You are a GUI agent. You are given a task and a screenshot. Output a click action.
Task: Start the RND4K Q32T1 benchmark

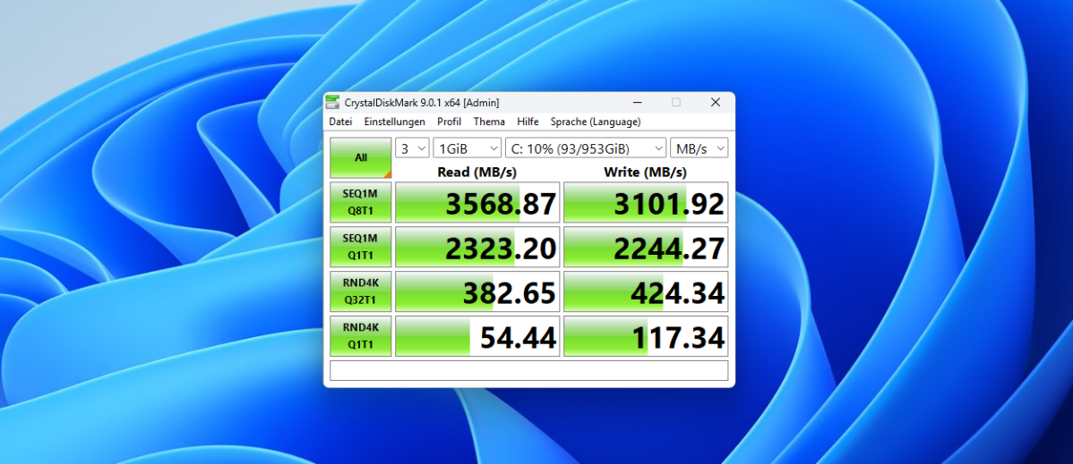360,291
